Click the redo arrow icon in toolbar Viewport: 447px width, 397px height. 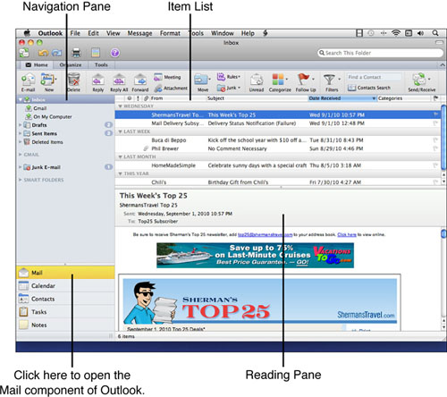point(56,53)
